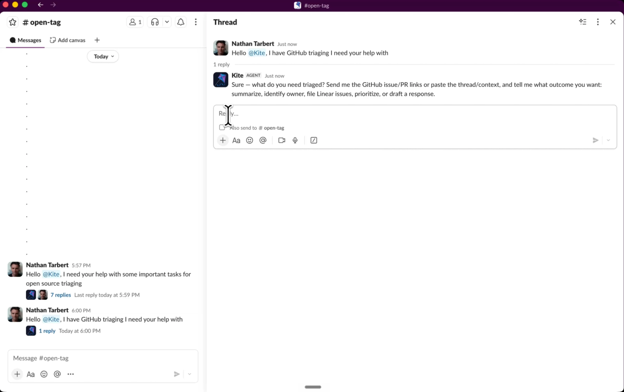Go back in history arrow
The height and width of the screenshot is (392, 624).
click(x=41, y=5)
